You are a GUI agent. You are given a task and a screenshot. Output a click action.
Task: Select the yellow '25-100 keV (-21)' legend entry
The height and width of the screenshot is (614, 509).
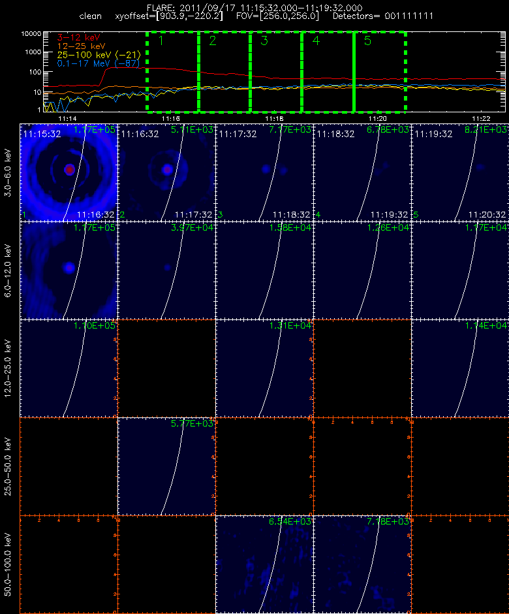(x=99, y=55)
